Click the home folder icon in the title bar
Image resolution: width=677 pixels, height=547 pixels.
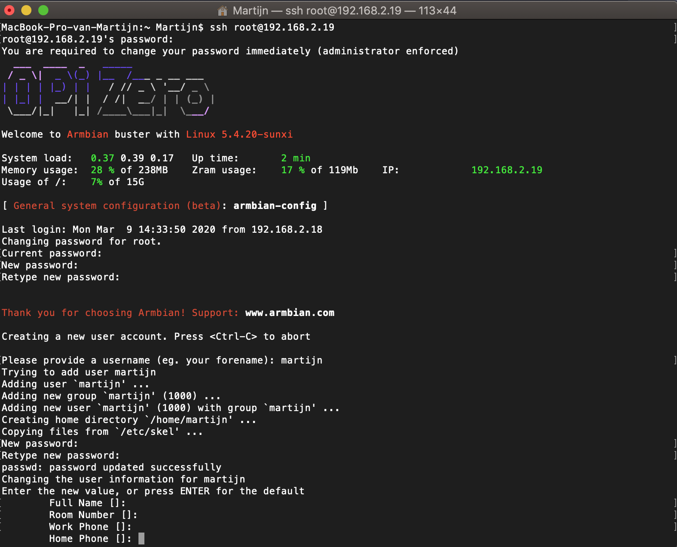222,11
